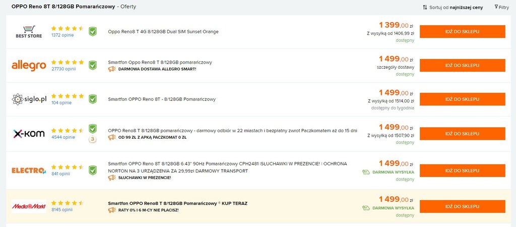Open the Filtry filter options

click(502, 7)
